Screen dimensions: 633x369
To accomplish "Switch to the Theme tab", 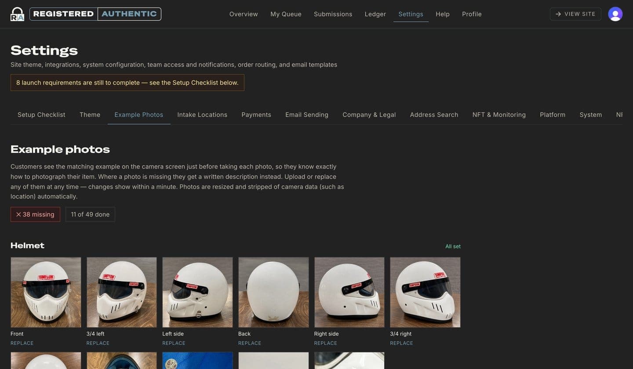I will click(90, 115).
